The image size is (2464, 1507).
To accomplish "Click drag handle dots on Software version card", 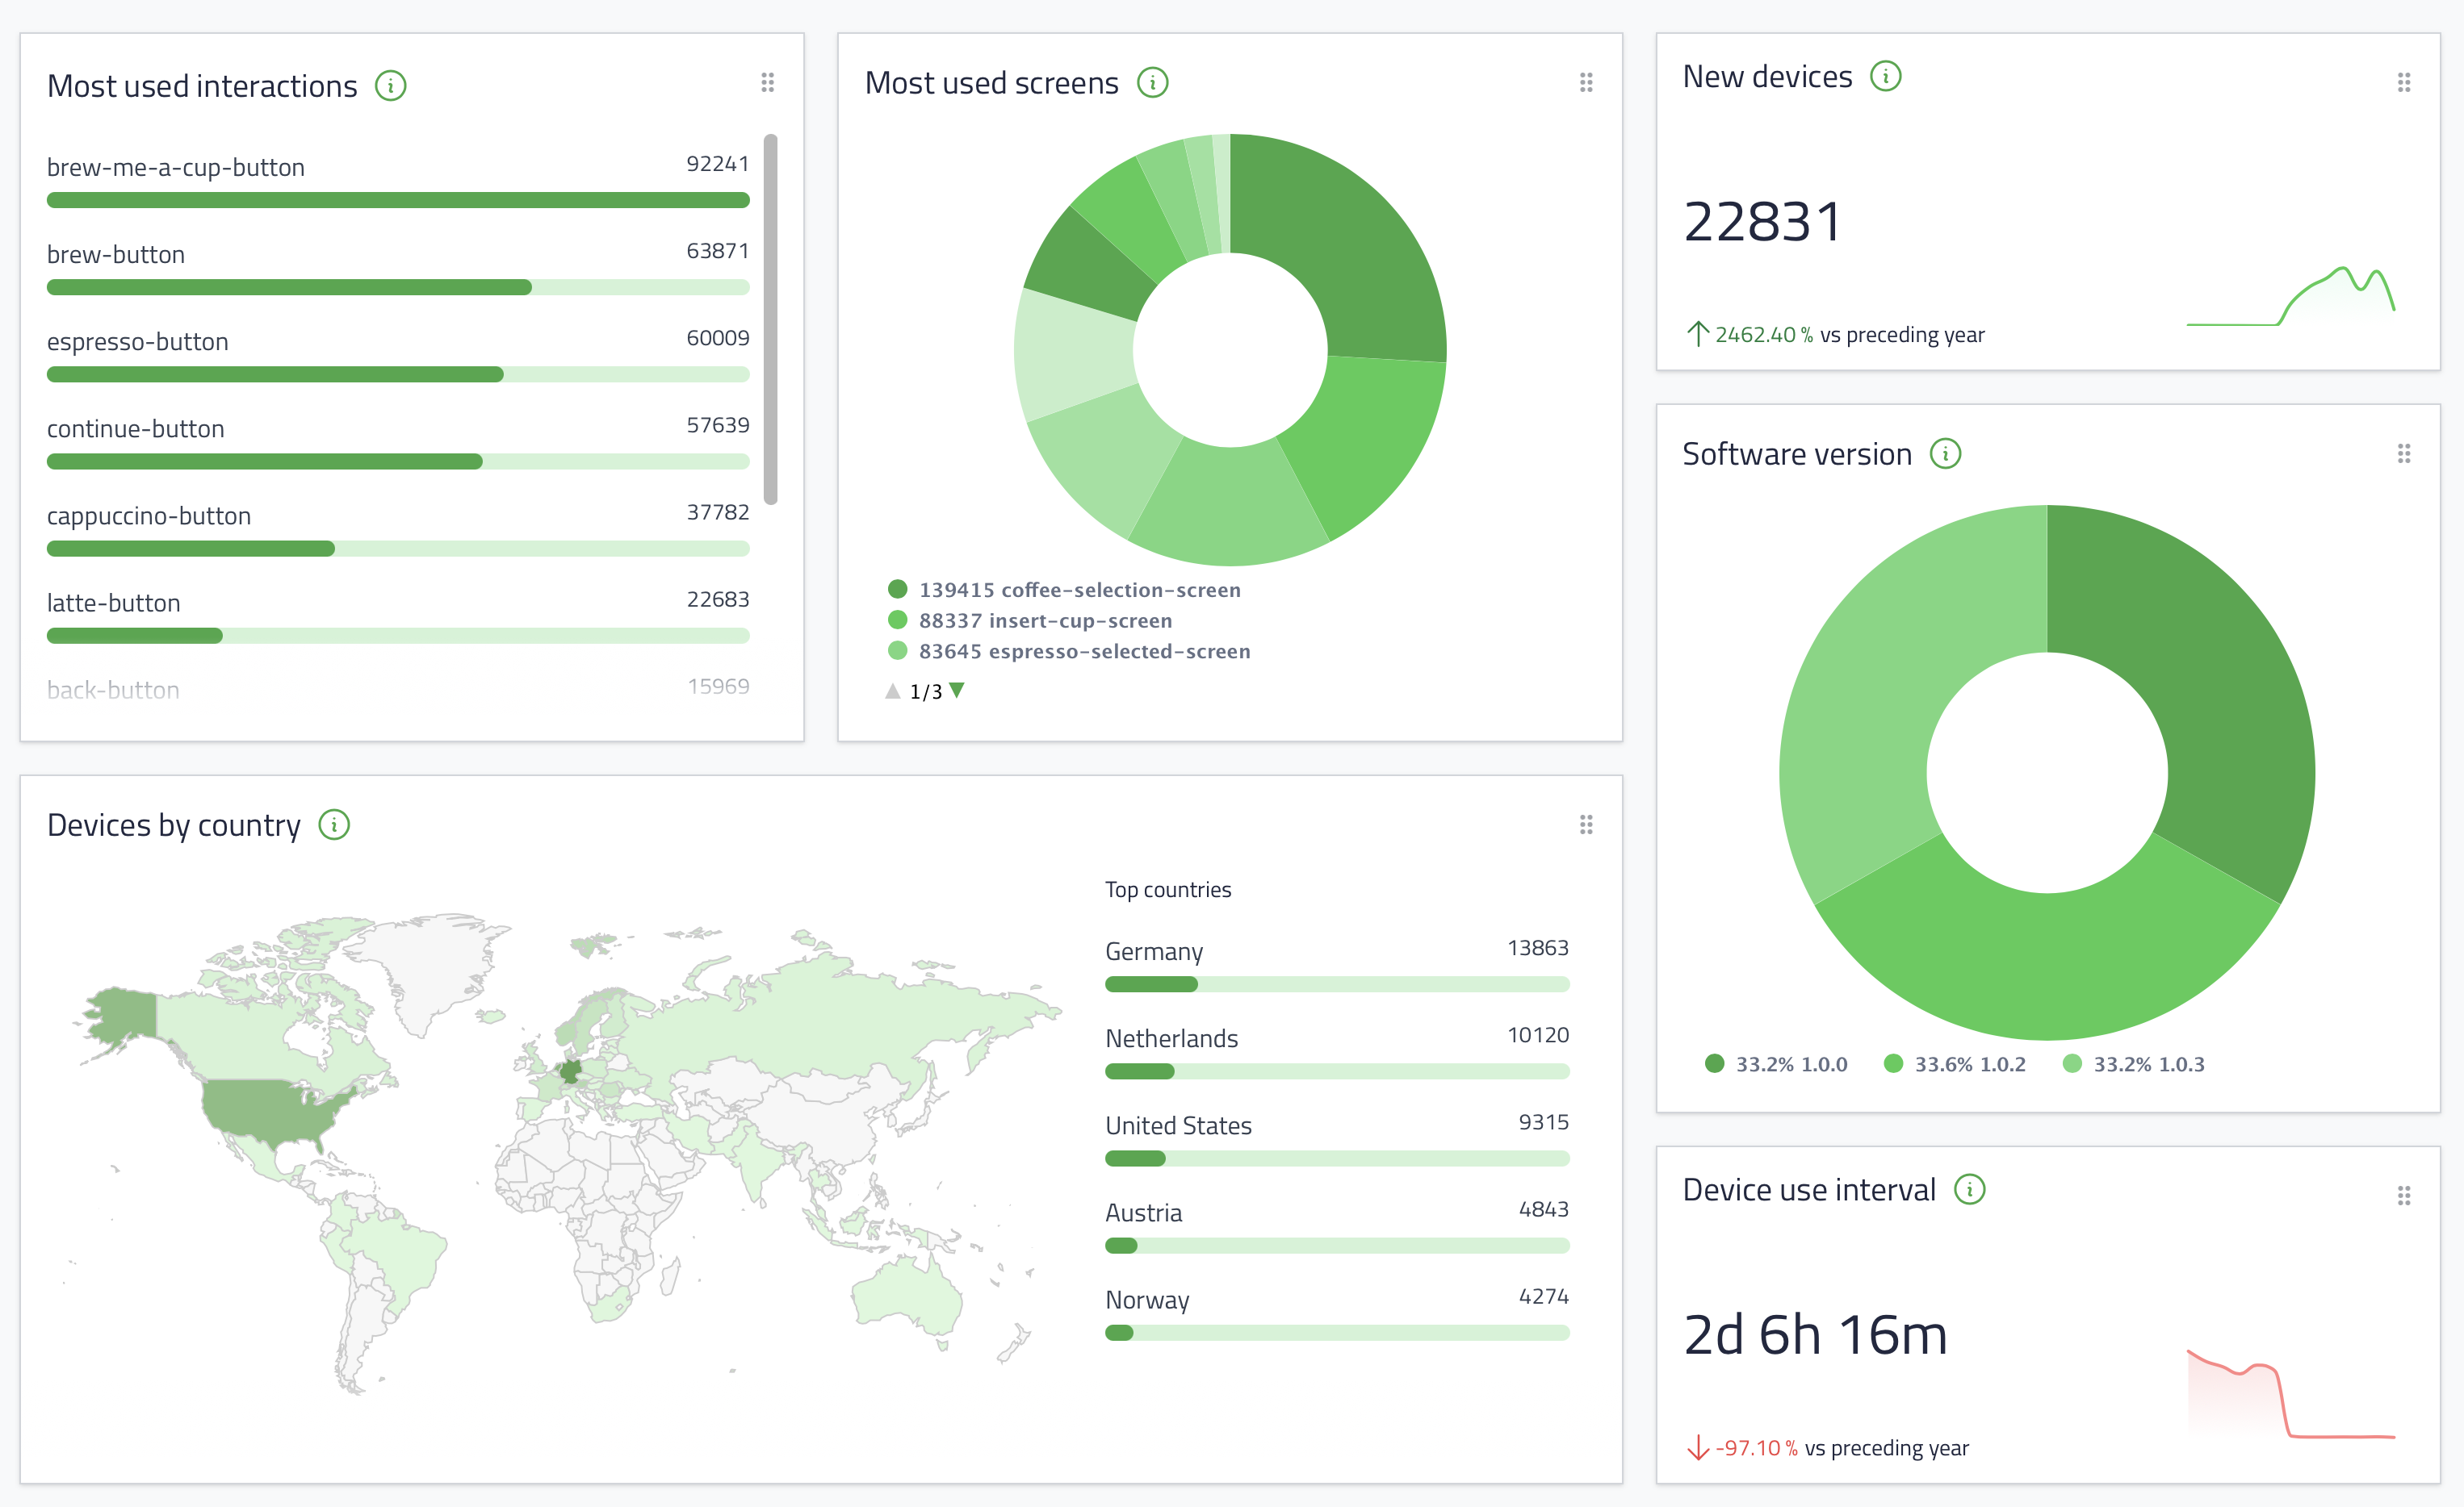I will (2403, 455).
